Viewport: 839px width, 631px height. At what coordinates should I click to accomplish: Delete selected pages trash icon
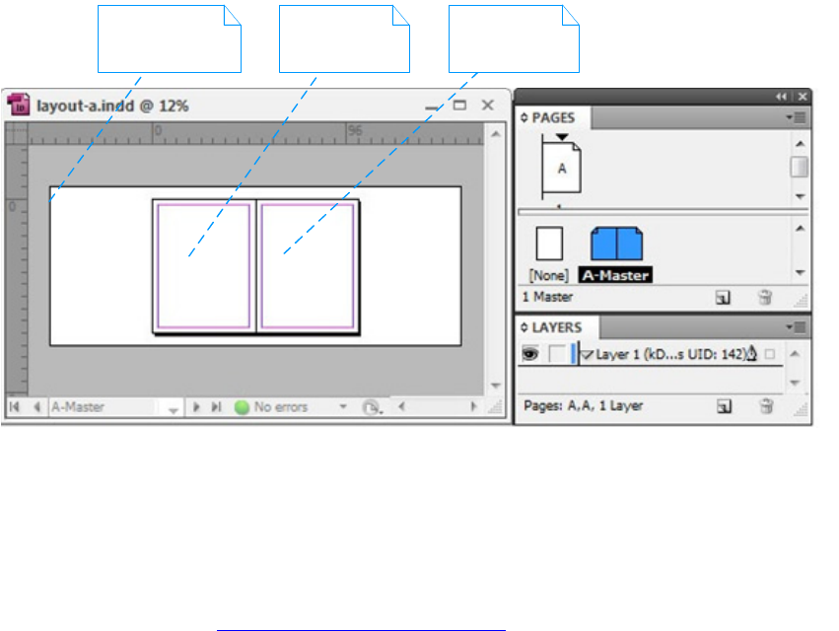(x=765, y=297)
